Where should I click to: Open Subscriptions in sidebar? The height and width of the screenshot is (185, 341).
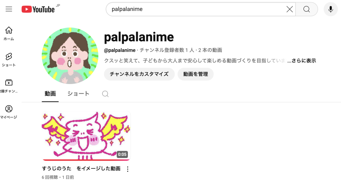point(9,86)
